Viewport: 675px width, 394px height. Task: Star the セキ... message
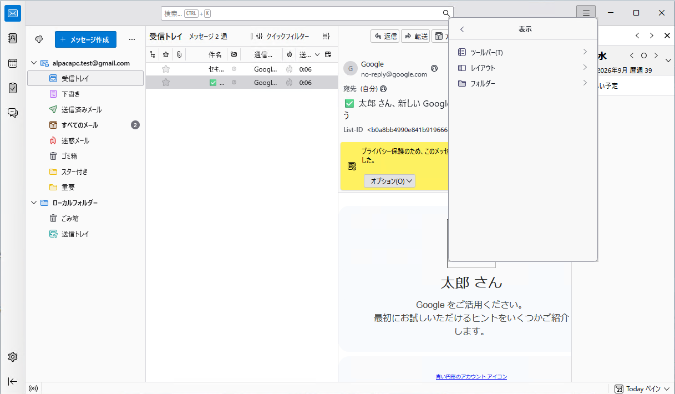165,69
